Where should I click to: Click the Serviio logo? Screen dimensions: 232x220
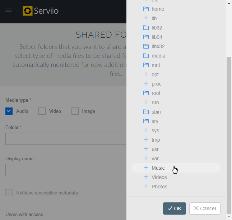tap(41, 11)
